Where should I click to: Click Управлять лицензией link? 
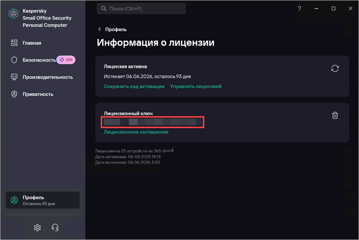[196, 87]
